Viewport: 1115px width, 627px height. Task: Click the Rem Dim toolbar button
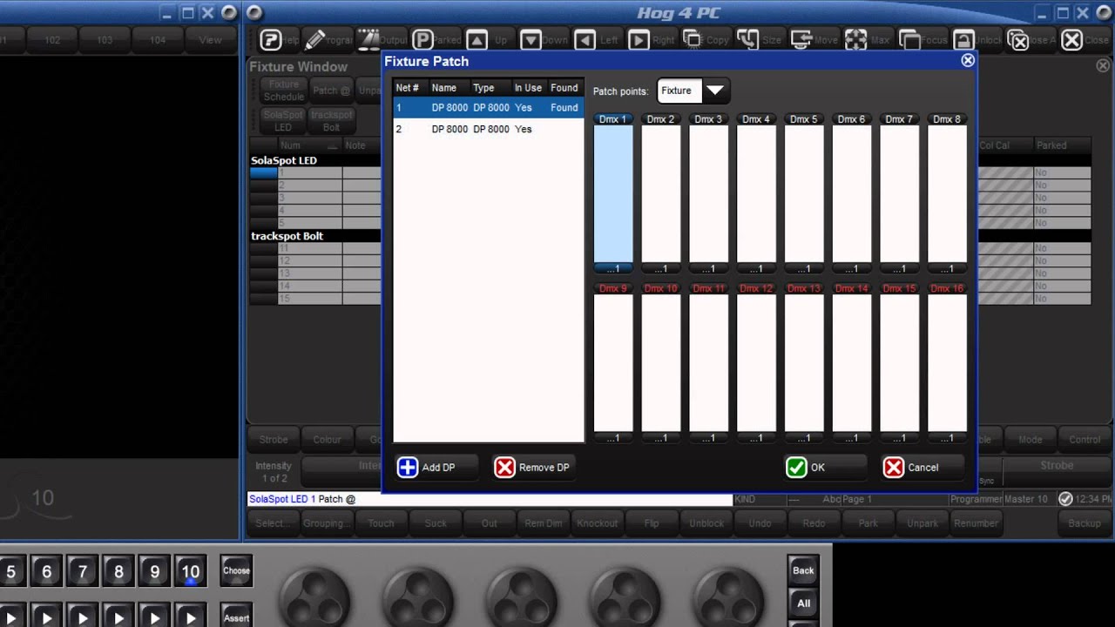click(x=544, y=523)
